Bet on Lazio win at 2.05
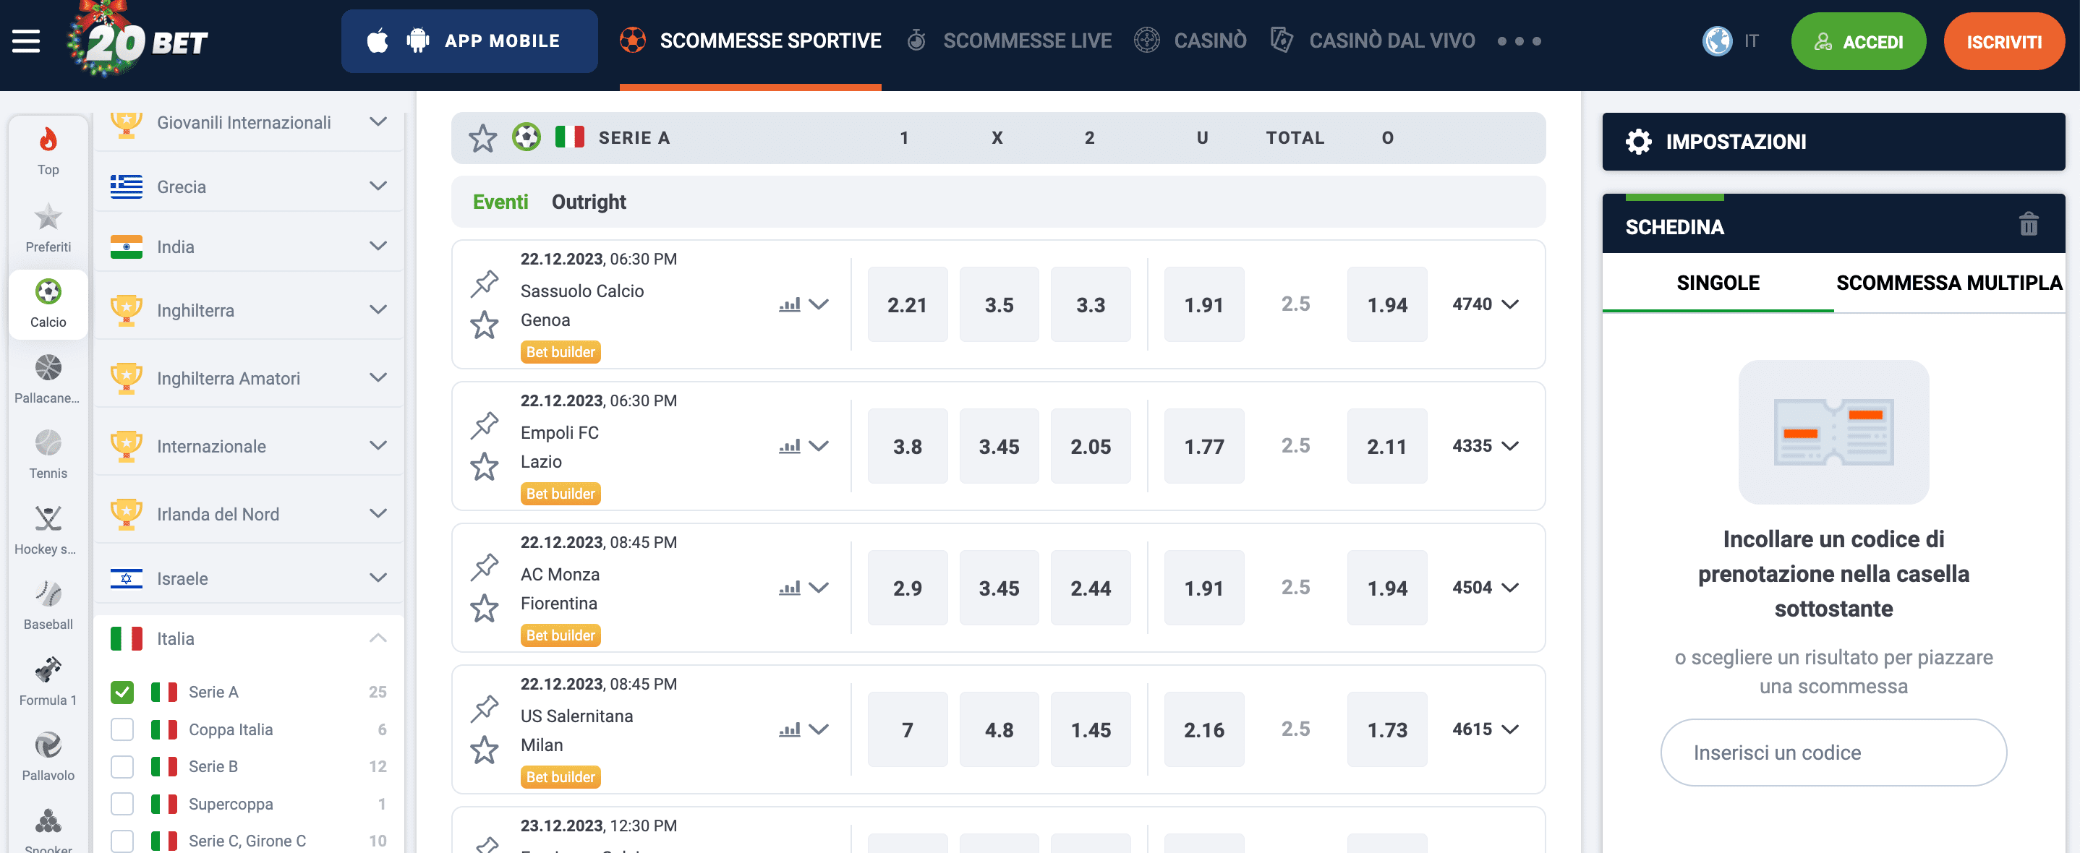This screenshot has width=2080, height=853. coord(1090,445)
